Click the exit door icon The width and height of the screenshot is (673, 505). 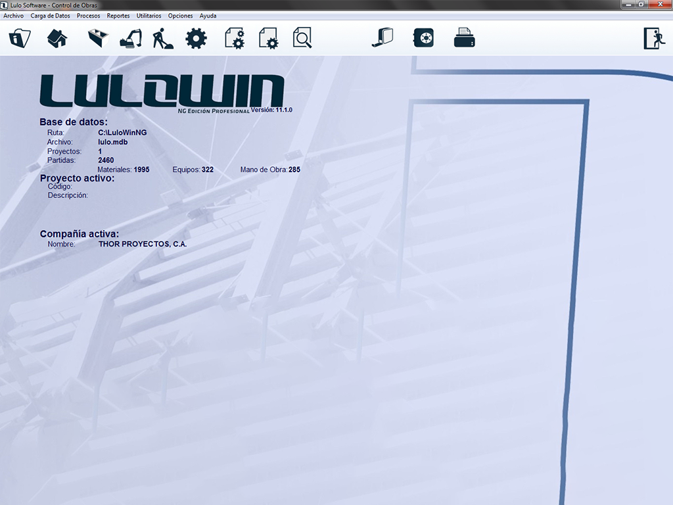pos(654,38)
